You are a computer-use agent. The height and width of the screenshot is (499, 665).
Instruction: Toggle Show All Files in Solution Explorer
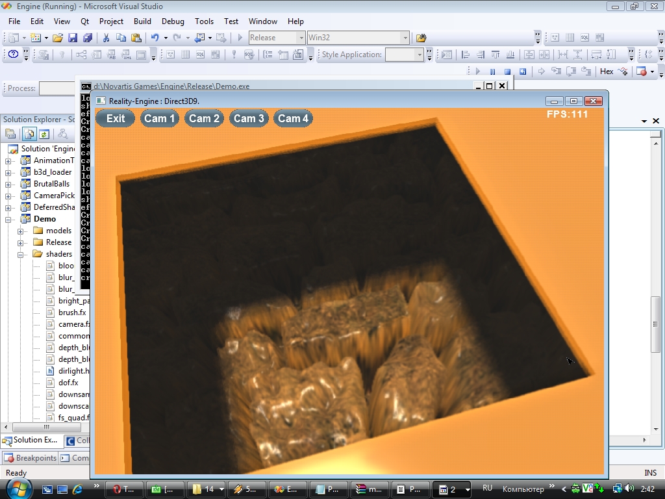click(x=29, y=134)
